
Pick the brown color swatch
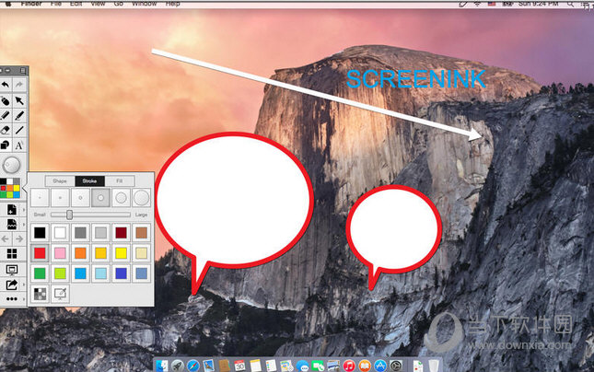pos(141,233)
